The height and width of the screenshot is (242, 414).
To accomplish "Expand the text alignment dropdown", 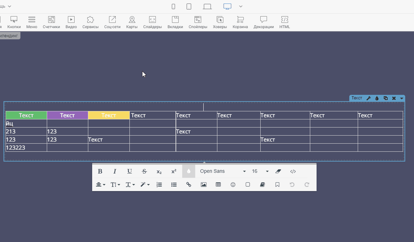I will pos(101,184).
